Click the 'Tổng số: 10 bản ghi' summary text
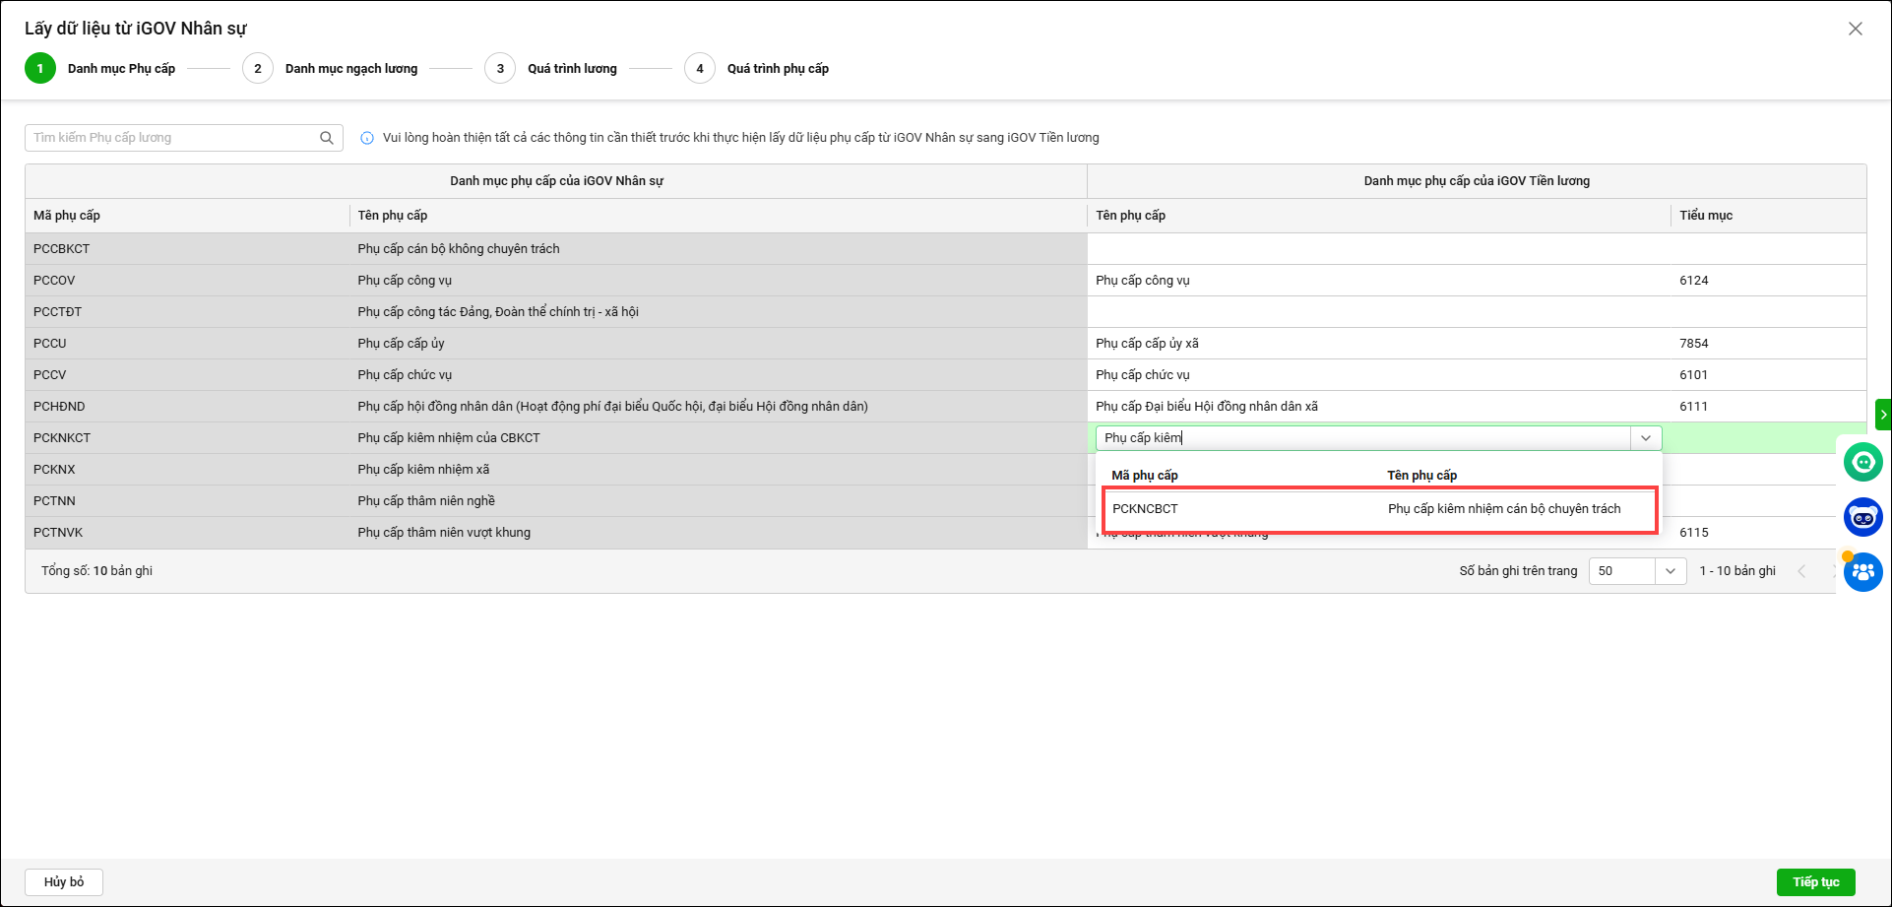Screen dimensions: 1892x907 click(96, 571)
